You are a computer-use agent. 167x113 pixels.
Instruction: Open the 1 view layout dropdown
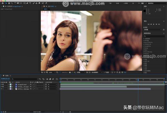[107, 72]
